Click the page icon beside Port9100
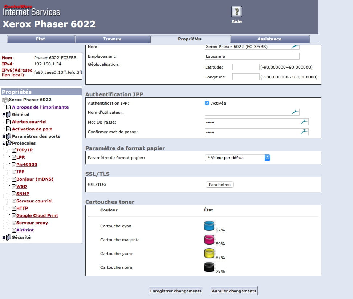Image resolution: width=353 pixels, height=299 pixels. (x=14, y=165)
